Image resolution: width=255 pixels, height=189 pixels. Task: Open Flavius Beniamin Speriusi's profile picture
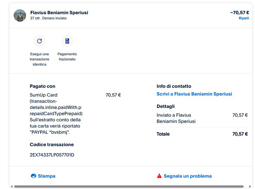click(20, 15)
